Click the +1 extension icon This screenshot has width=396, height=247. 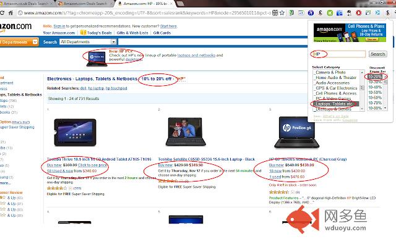301,12
